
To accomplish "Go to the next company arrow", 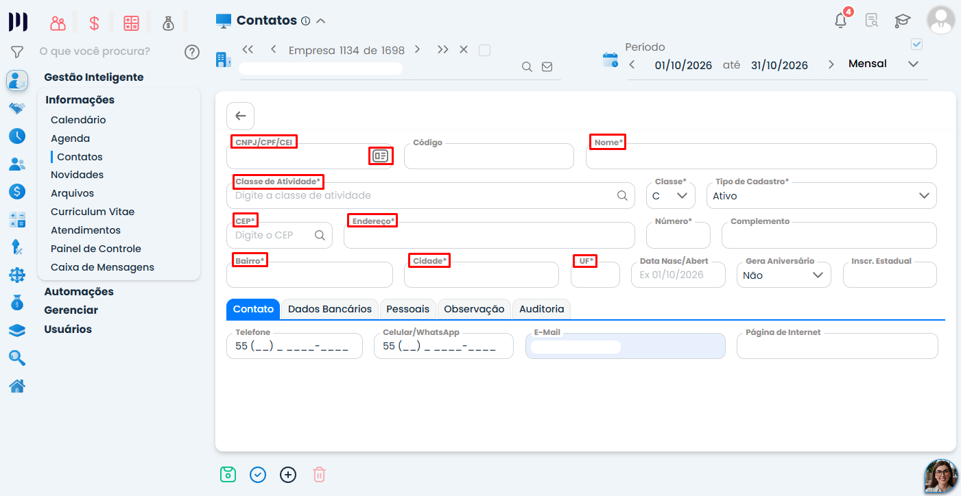I will point(417,49).
